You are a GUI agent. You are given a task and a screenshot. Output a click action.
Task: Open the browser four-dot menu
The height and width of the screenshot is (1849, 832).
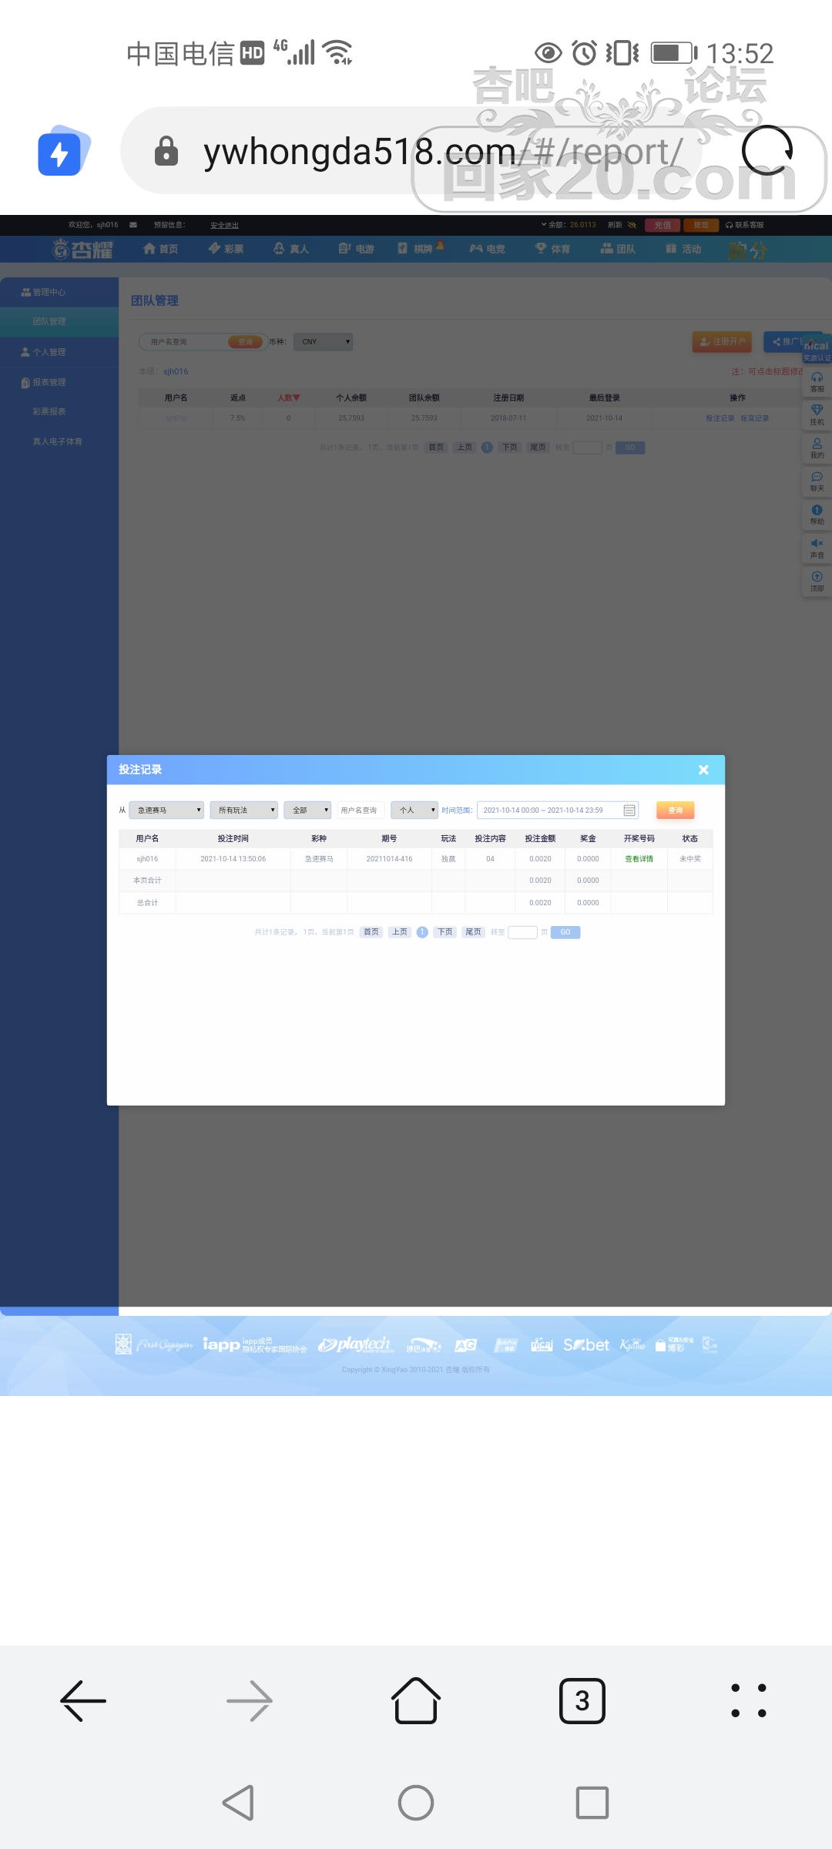(749, 1700)
